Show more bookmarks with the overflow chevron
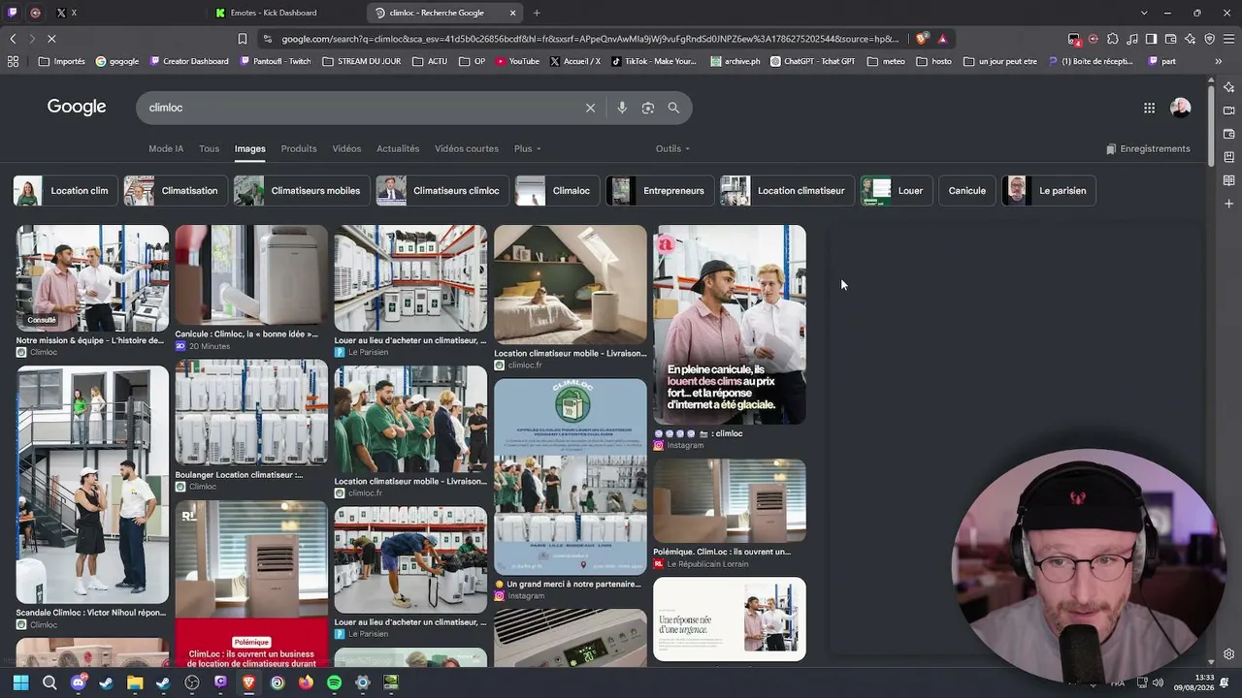This screenshot has width=1242, height=698. point(1218,61)
